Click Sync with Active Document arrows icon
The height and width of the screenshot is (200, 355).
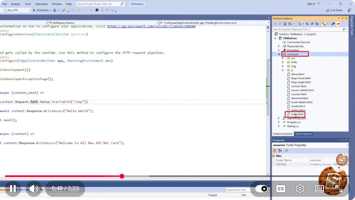307,24
